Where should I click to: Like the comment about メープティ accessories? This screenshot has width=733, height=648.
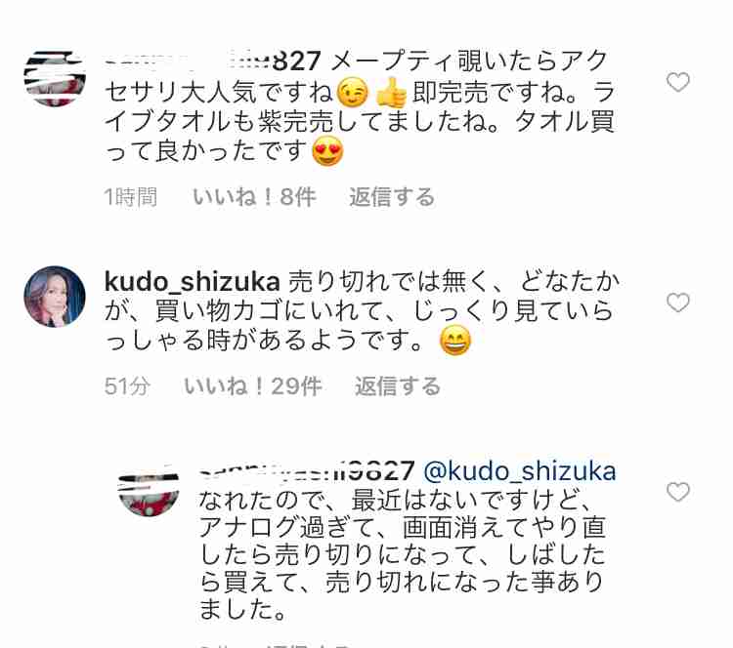[x=678, y=82]
